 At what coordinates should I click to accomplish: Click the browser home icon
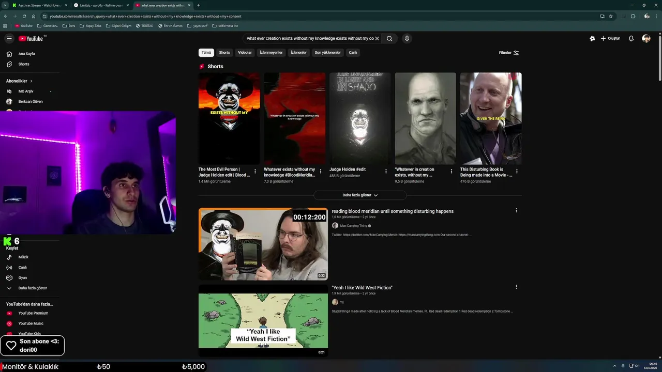[34, 16]
